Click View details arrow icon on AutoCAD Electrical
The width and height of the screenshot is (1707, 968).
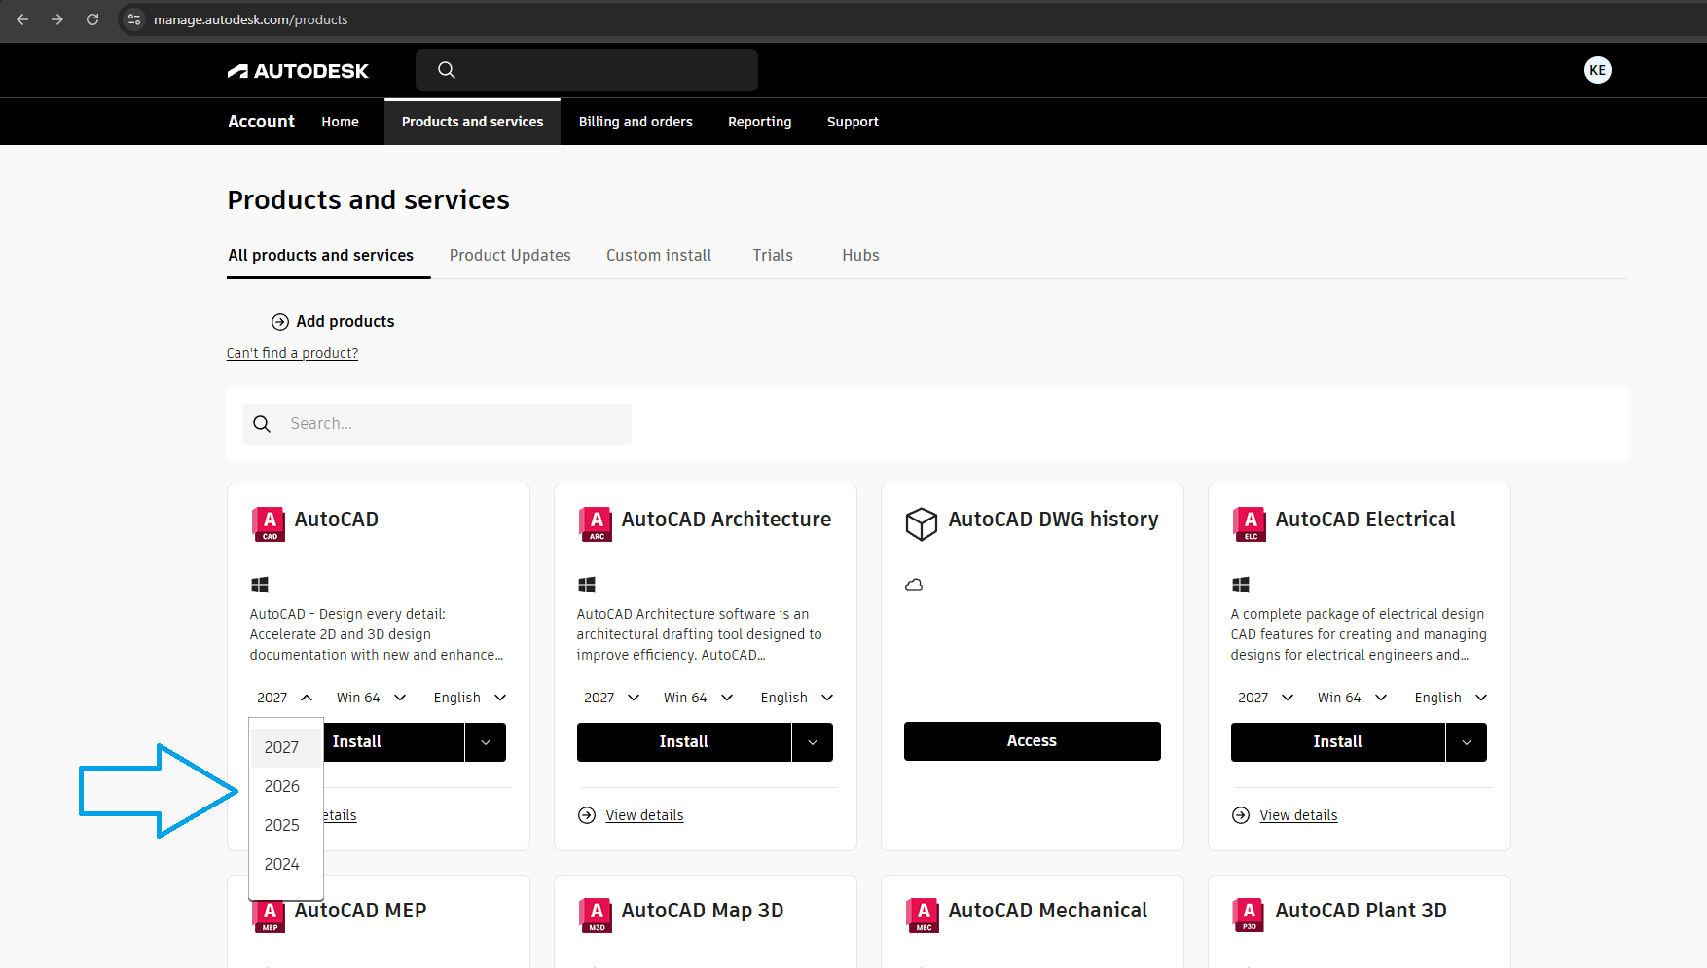pos(1241,815)
